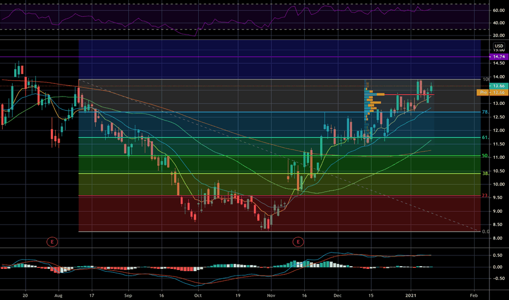Select the green 13.66 last price label

click(x=499, y=86)
